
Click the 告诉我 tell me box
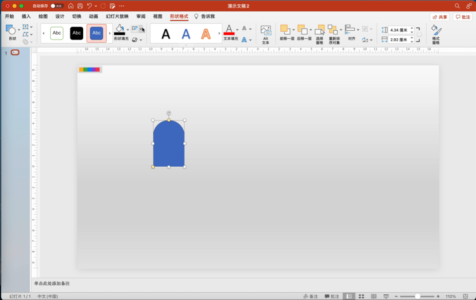[205, 16]
